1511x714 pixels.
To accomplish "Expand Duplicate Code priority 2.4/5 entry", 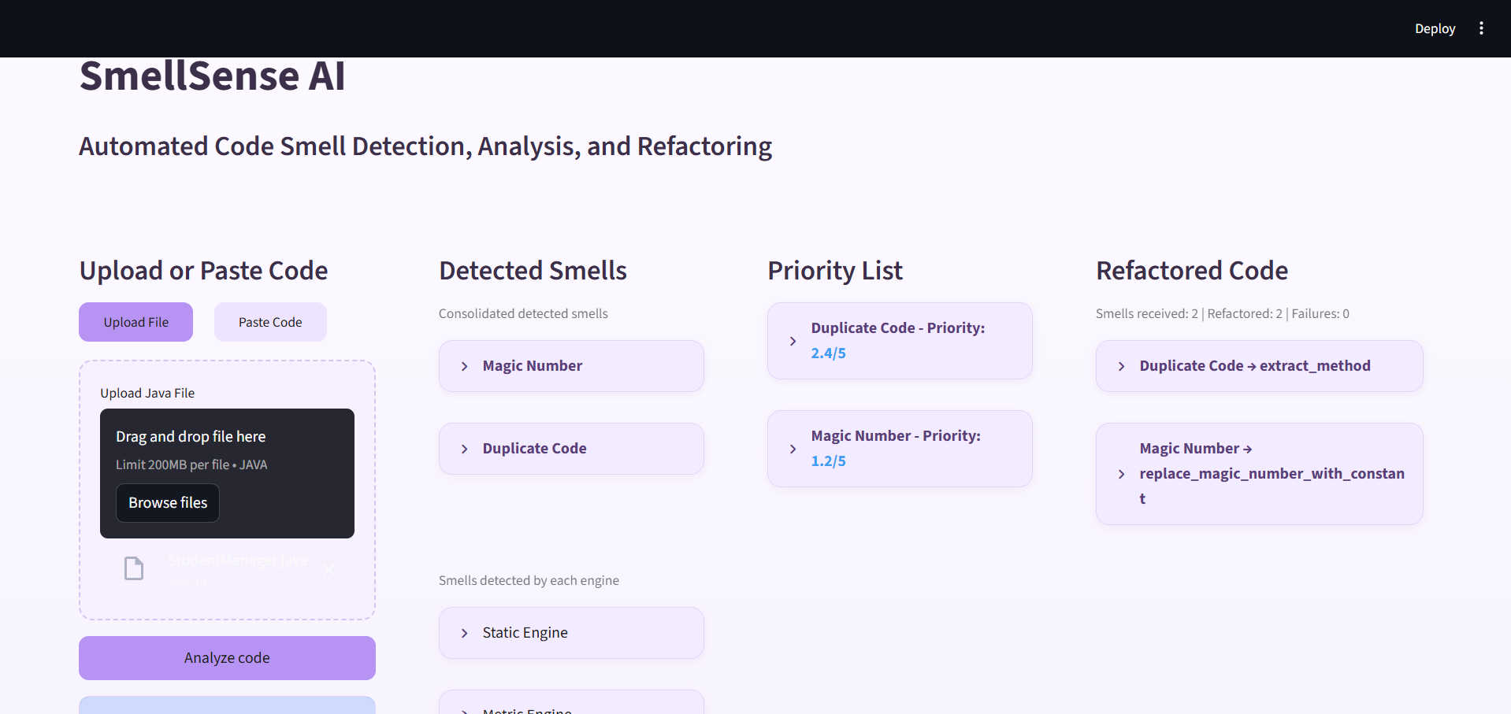I will pos(899,340).
